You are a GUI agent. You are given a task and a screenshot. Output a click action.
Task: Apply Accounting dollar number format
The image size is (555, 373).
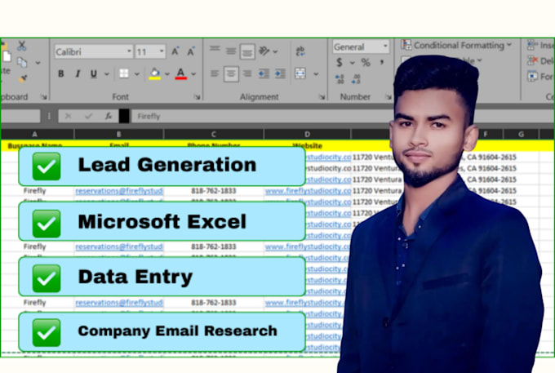339,63
